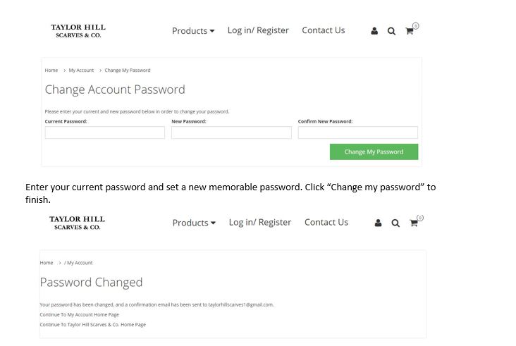Open search via top header magnifier icon
This screenshot has width=516, height=346.
click(391, 31)
